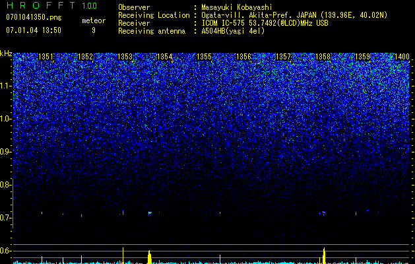Click the observer name Masayuki Kobayashi
Viewport: 415px width, 264px height.
pyautogui.click(x=237, y=7)
